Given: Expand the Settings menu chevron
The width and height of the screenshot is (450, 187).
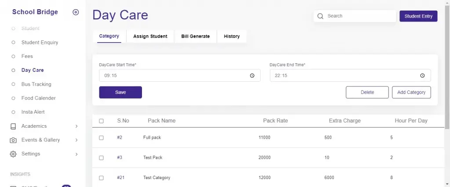Looking at the screenshot, I should 76,155.
